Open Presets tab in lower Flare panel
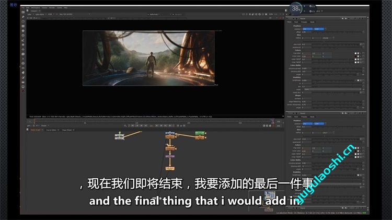This screenshot has width=392, height=220. pyautogui.click(x=304, y=117)
